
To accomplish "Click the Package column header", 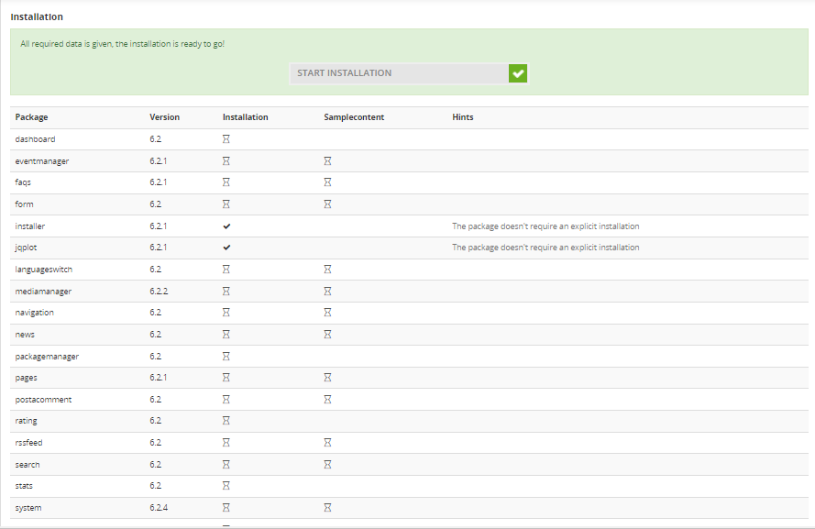I will [32, 117].
